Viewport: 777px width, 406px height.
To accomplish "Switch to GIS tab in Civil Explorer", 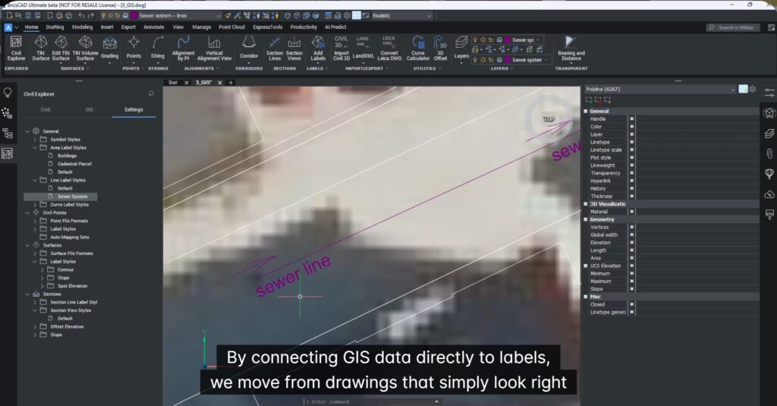I will pyautogui.click(x=90, y=109).
